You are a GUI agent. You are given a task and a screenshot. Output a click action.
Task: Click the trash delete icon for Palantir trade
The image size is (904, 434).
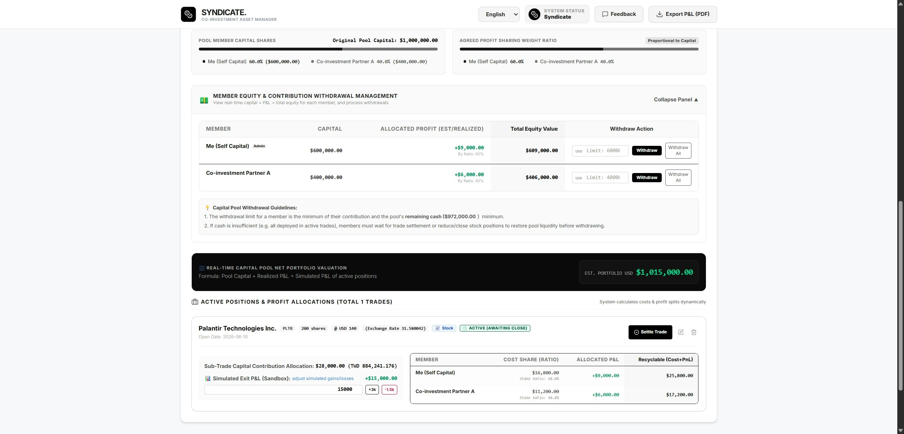click(694, 332)
